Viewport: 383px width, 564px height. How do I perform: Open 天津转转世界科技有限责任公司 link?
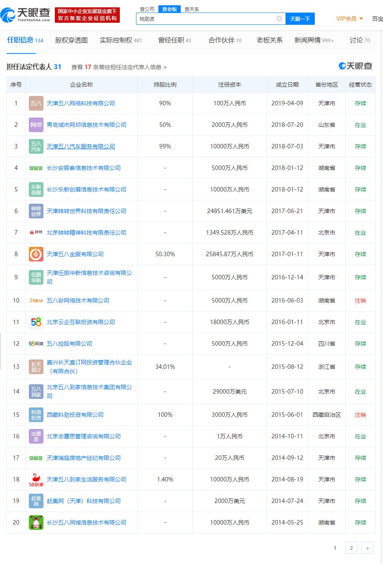[x=87, y=211]
